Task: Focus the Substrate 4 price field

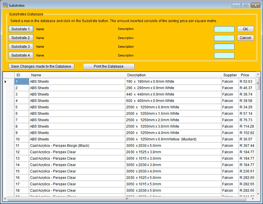Action: (224, 56)
